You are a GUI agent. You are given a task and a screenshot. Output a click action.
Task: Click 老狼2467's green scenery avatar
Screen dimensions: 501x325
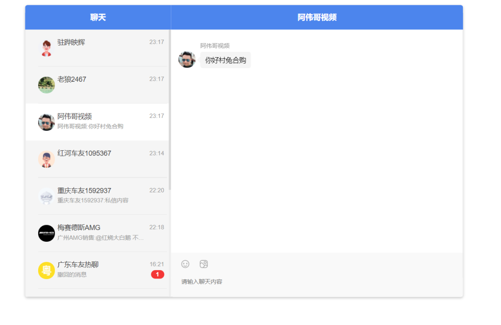(46, 84)
